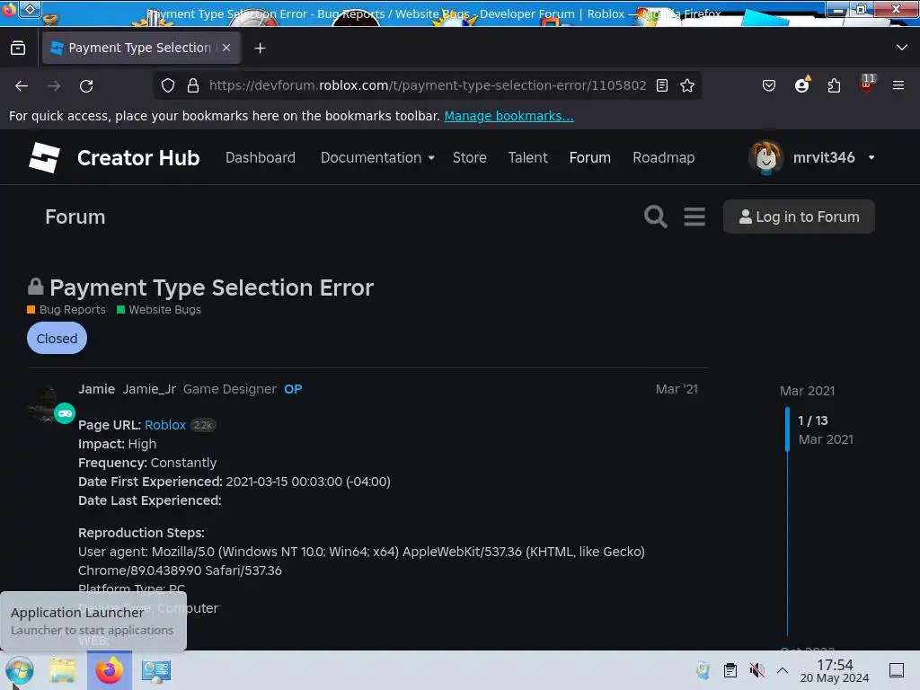
Task: Open the Roblox page URL link
Action: (165, 425)
